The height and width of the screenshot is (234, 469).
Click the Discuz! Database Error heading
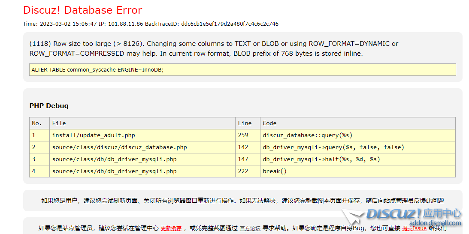point(82,10)
